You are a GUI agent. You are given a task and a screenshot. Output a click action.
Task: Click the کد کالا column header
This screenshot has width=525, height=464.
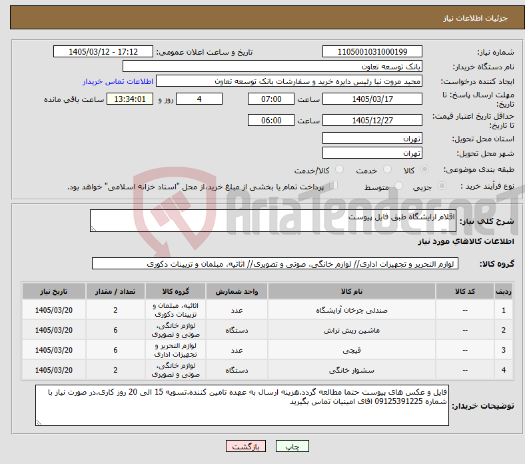pyautogui.click(x=465, y=291)
